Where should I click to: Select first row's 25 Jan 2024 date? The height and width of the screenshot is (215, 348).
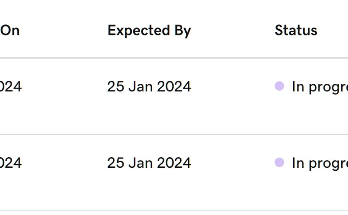[149, 86]
